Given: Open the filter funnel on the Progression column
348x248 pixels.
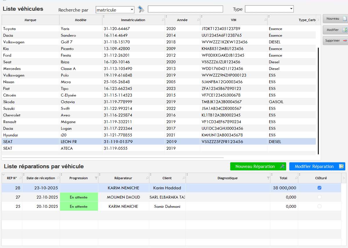Looking at the screenshot, I should click(x=96, y=178).
